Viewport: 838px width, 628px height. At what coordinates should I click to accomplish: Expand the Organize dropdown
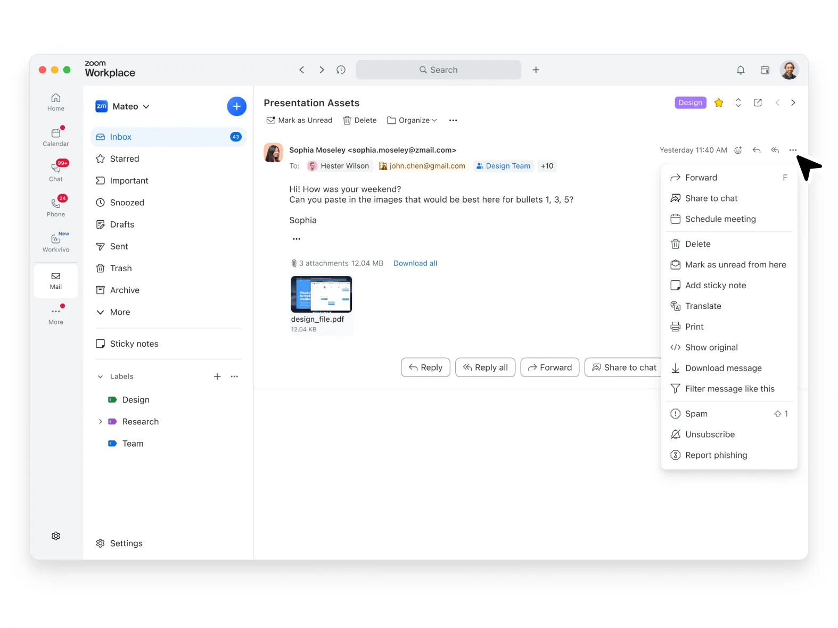(x=412, y=120)
